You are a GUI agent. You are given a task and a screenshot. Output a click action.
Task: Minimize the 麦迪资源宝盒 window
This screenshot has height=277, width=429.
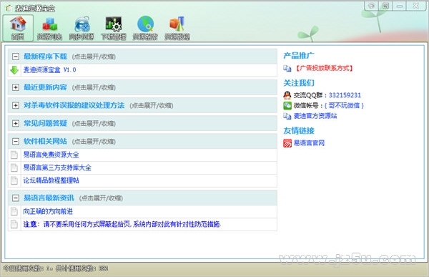[400, 6]
